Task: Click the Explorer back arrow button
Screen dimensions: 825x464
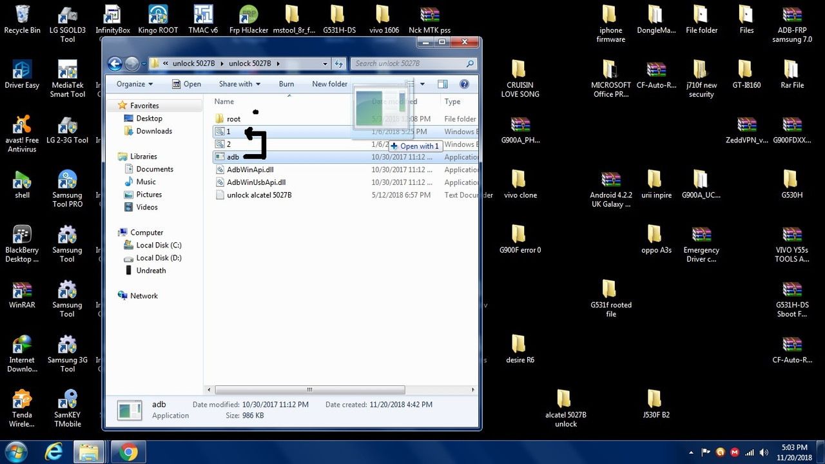Action: coord(115,63)
